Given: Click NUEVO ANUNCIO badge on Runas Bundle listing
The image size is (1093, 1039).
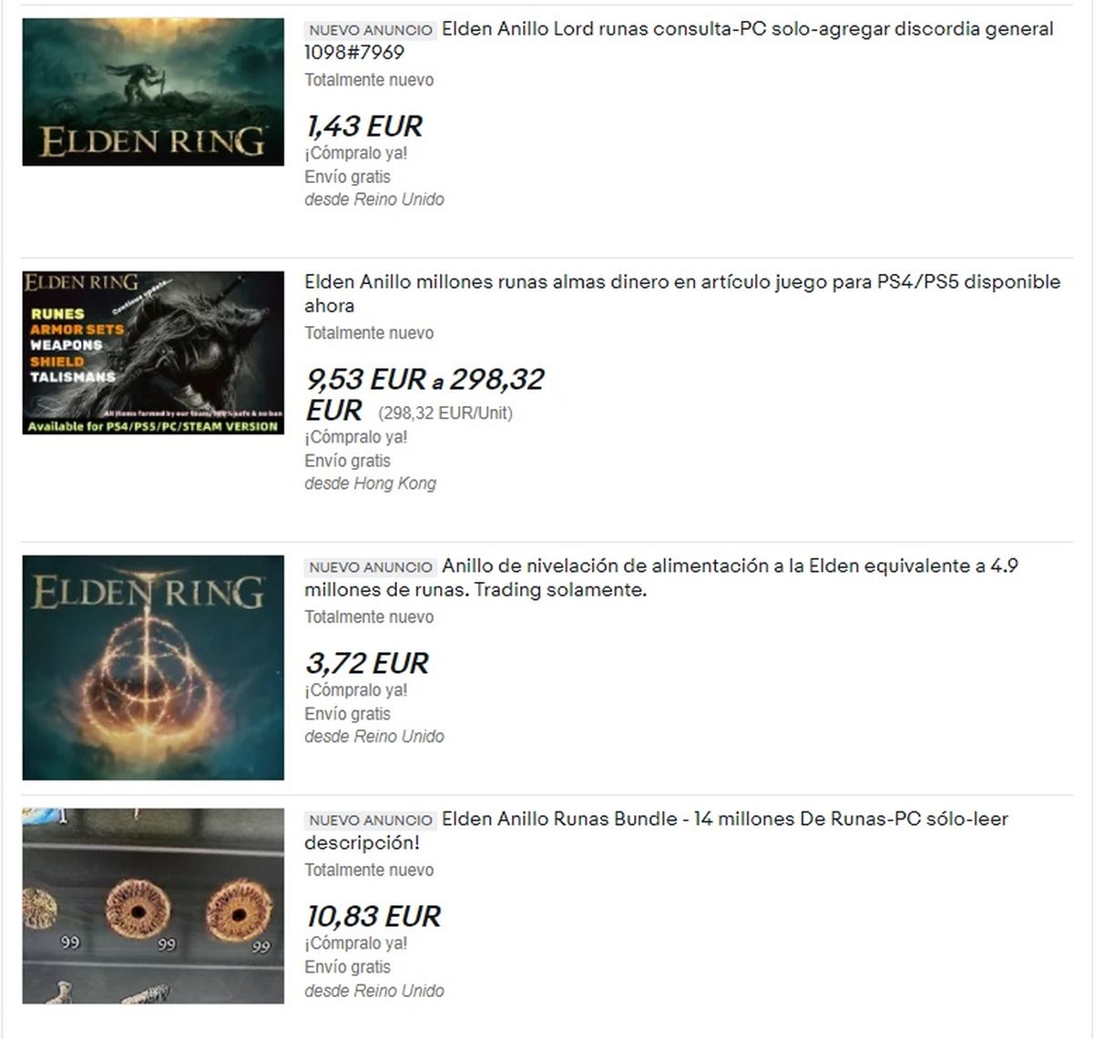Looking at the screenshot, I should 371,820.
